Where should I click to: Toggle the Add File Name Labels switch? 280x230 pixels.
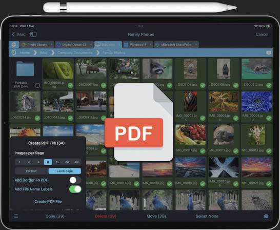(75, 189)
